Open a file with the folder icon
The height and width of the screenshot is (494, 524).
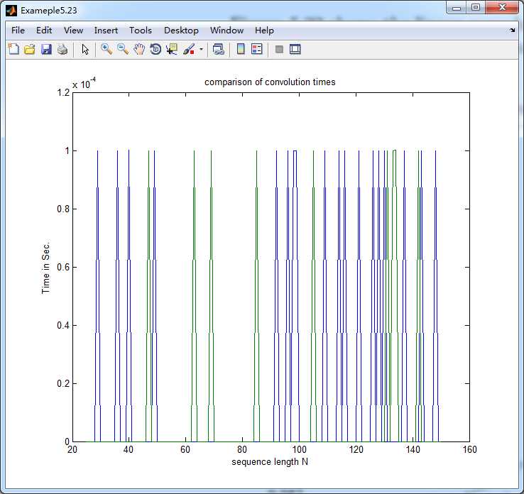point(30,49)
